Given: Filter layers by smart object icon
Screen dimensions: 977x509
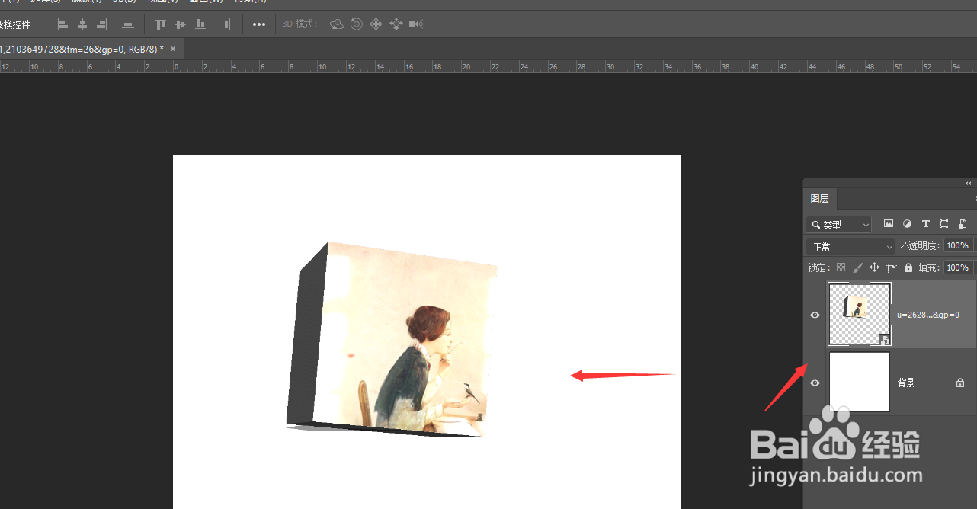Looking at the screenshot, I should pyautogui.click(x=963, y=224).
